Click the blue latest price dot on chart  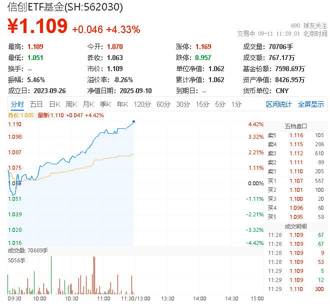pyautogui.click(x=133, y=121)
